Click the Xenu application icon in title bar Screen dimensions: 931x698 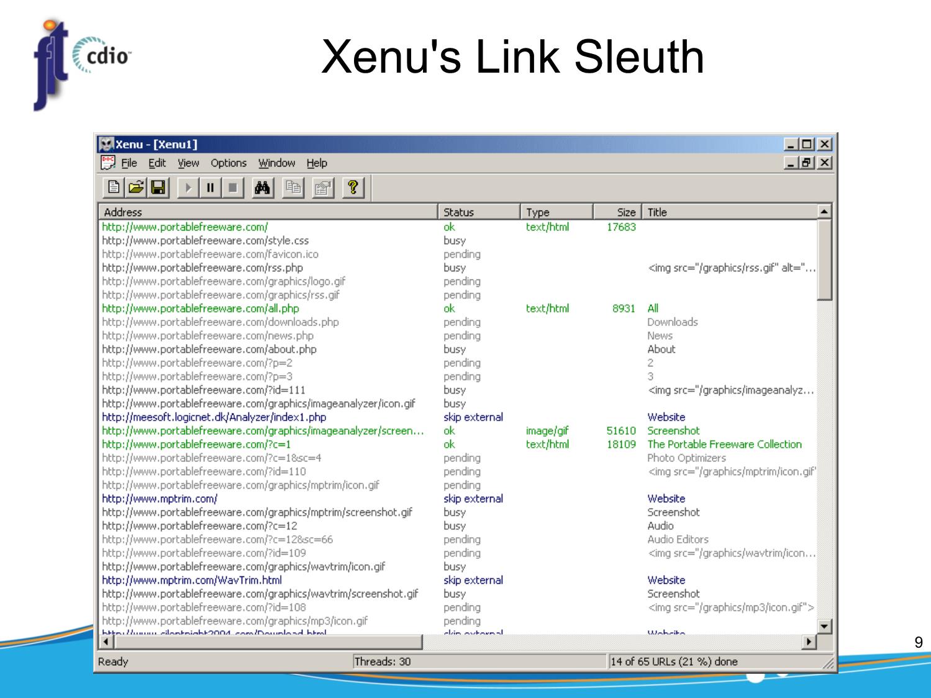coord(106,144)
